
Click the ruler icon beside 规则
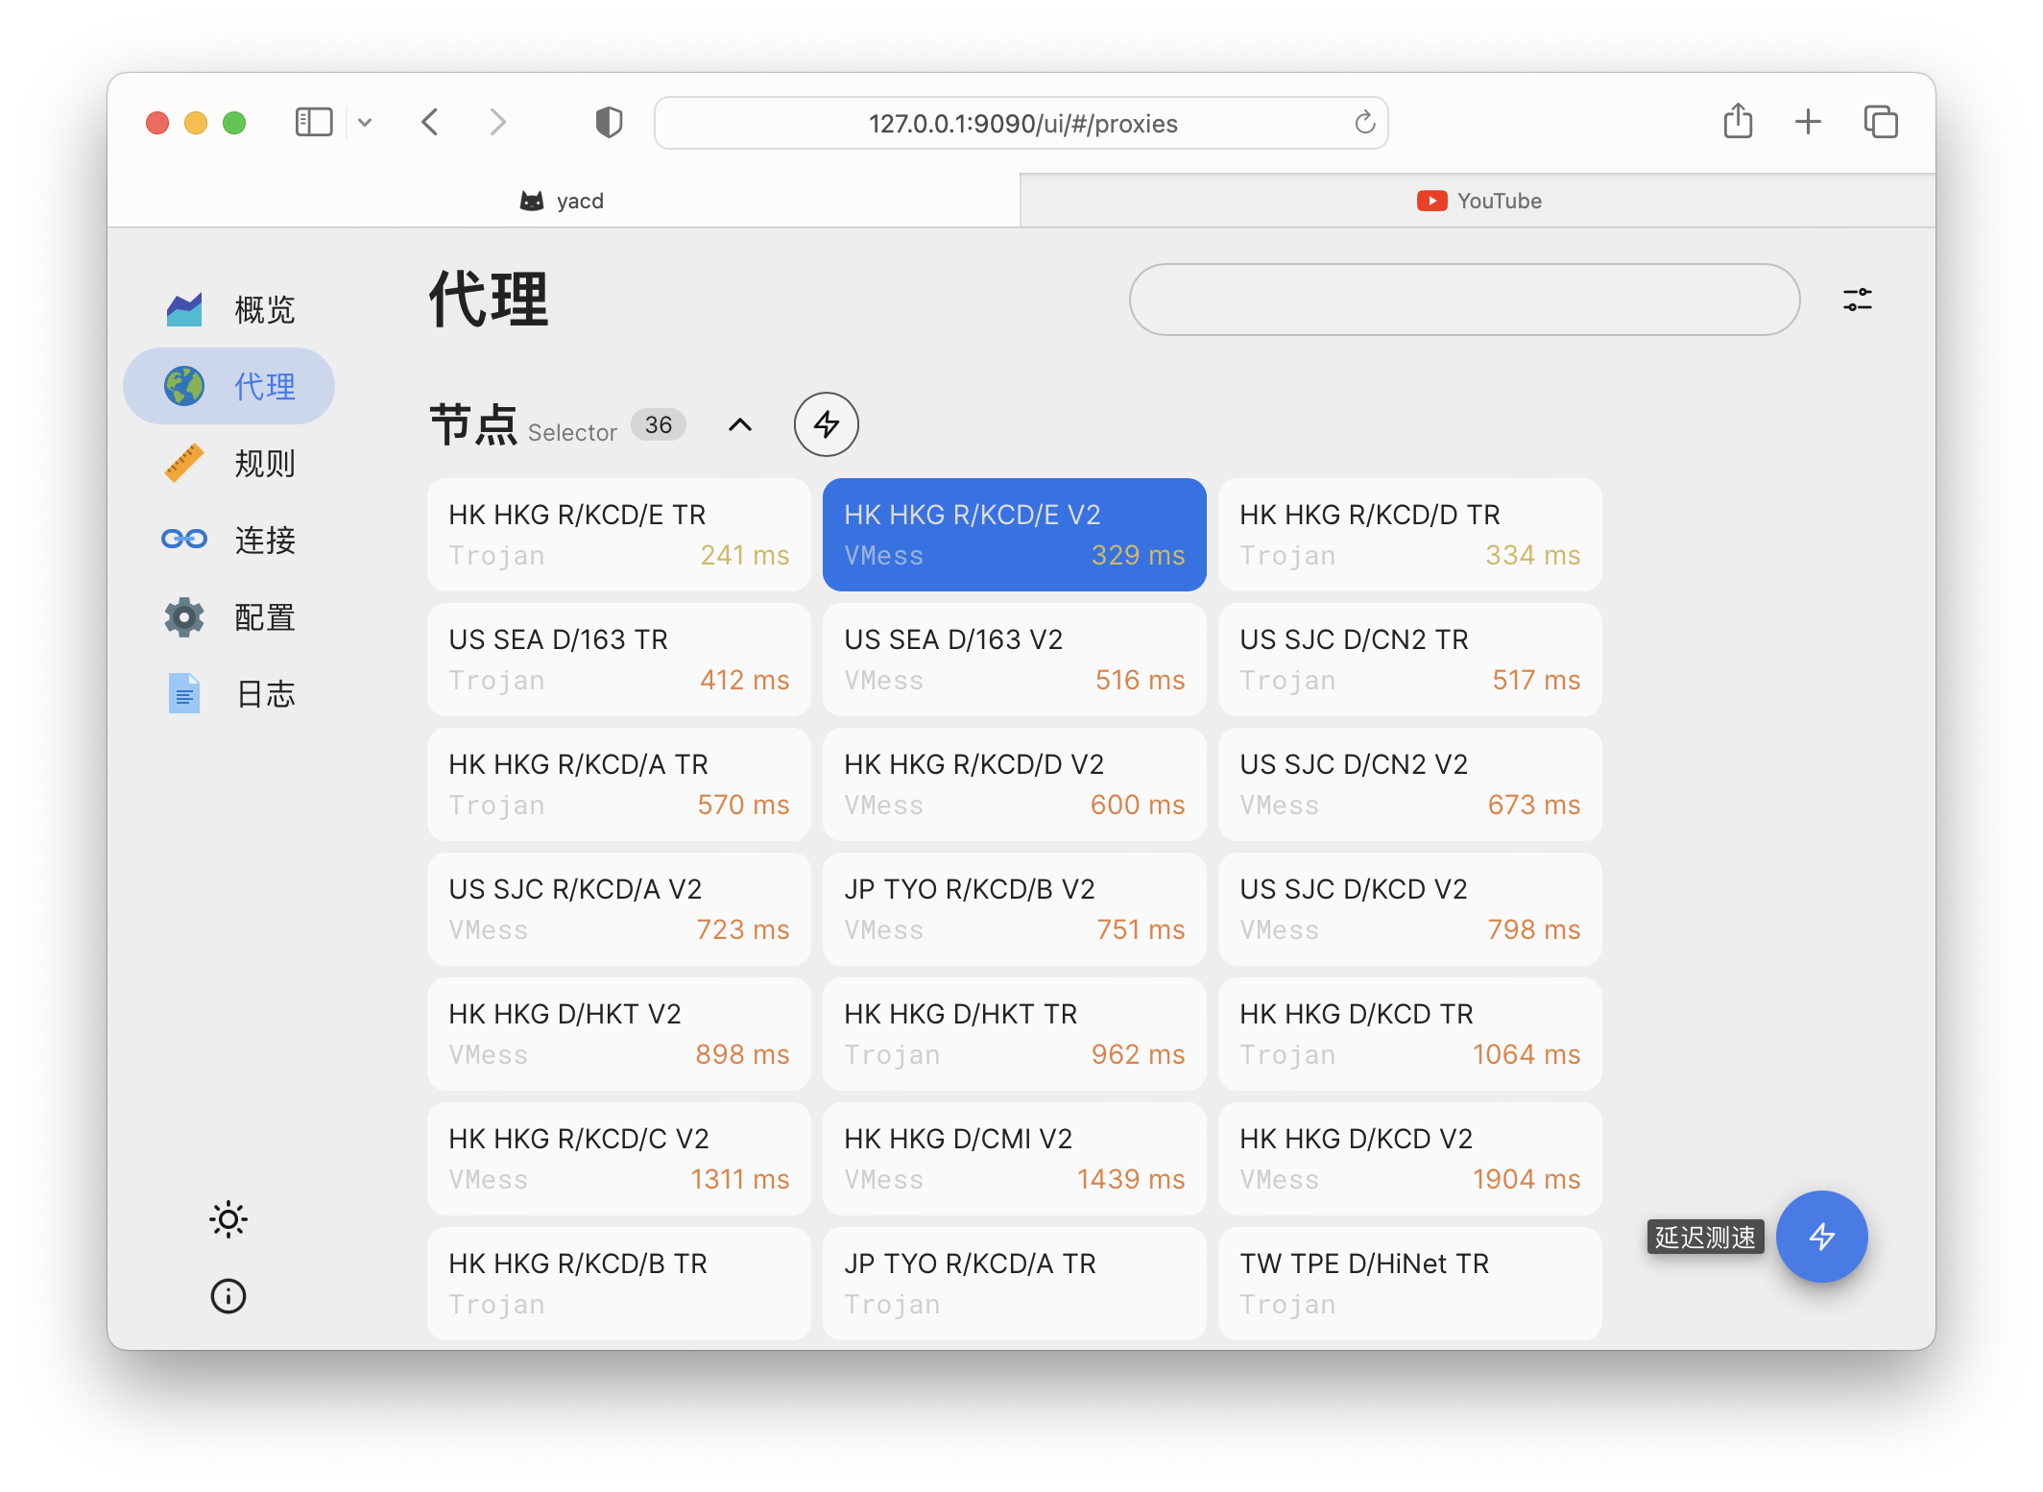(x=184, y=463)
